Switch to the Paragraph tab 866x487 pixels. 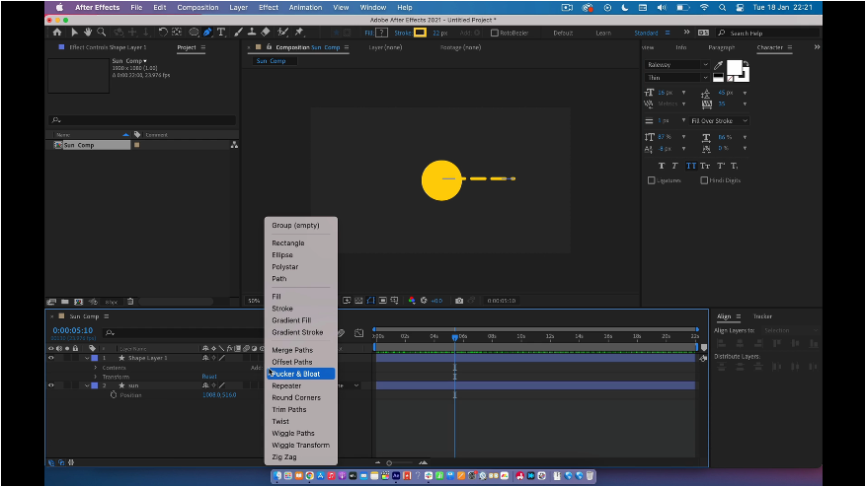click(721, 47)
